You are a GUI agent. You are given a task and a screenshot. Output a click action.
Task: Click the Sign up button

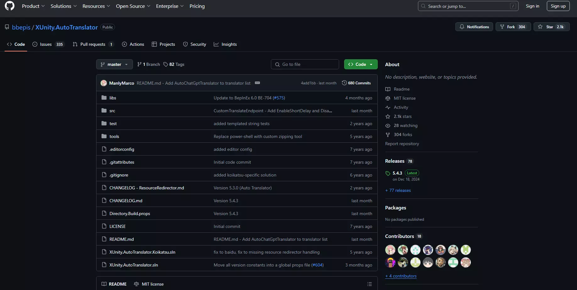coord(558,6)
